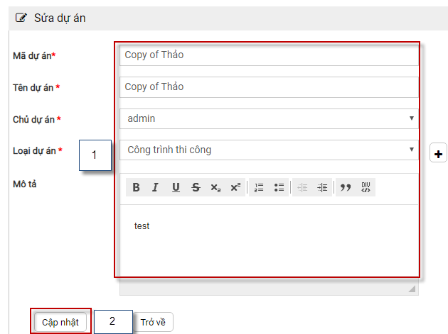
Task: Focus the Tên dự án text field
Action: coord(270,87)
